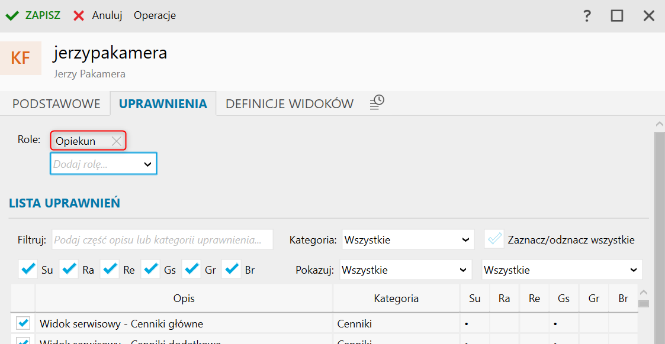
Task: Maximize the window using square icon
Action: [x=617, y=16]
